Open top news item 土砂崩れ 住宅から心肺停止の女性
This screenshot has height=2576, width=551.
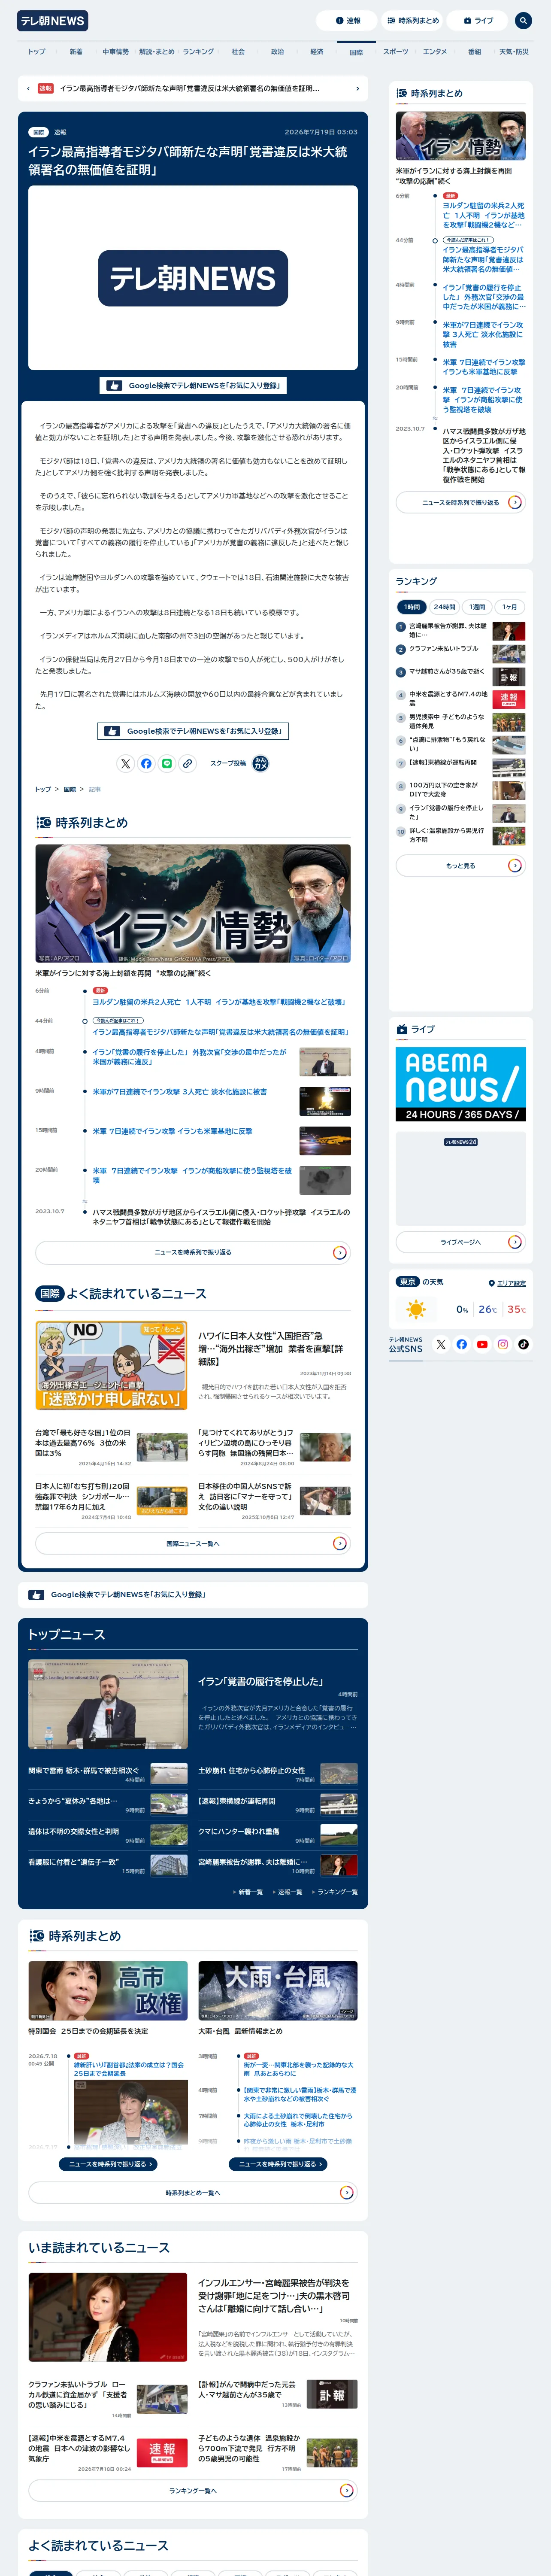(x=252, y=1771)
